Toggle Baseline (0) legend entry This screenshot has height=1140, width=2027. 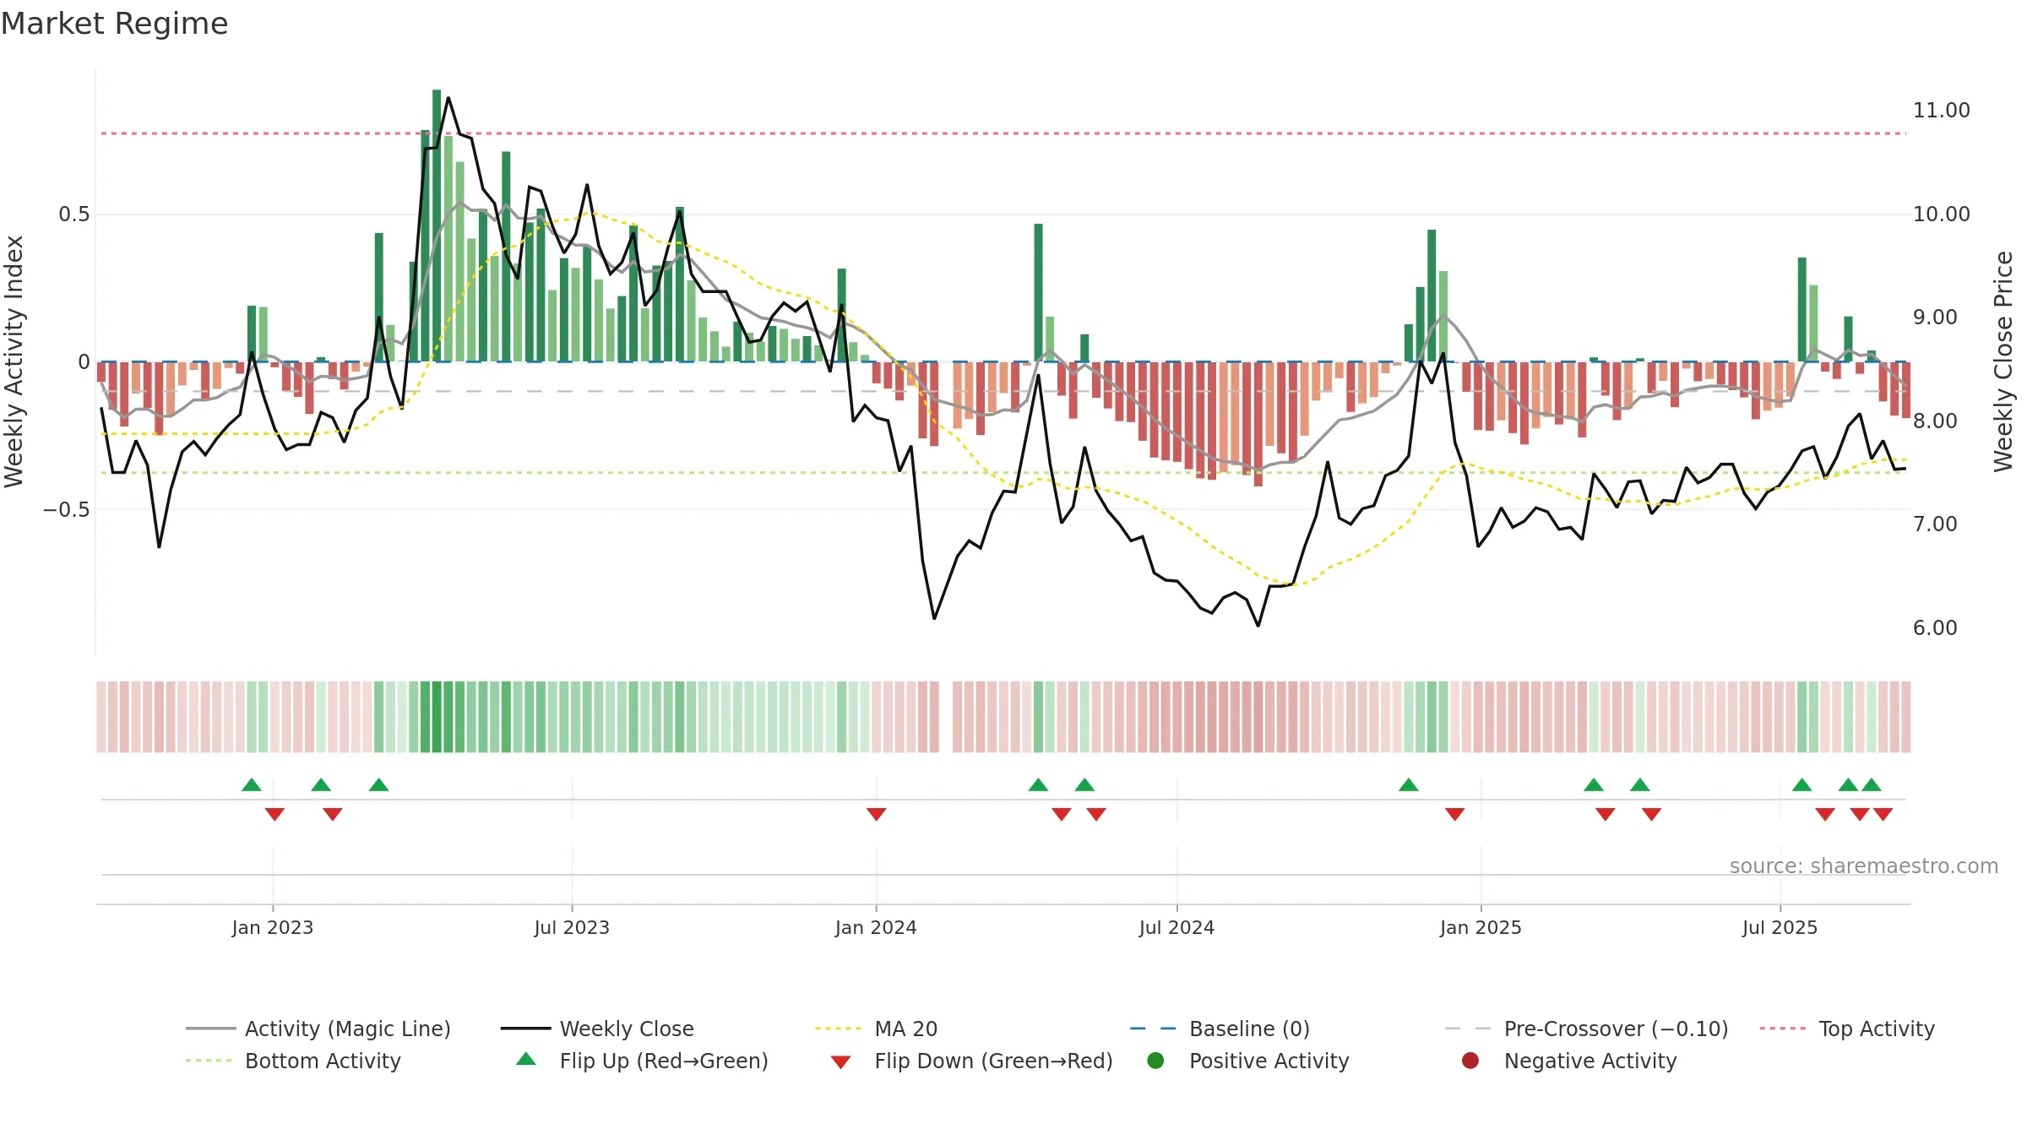pos(1220,1029)
